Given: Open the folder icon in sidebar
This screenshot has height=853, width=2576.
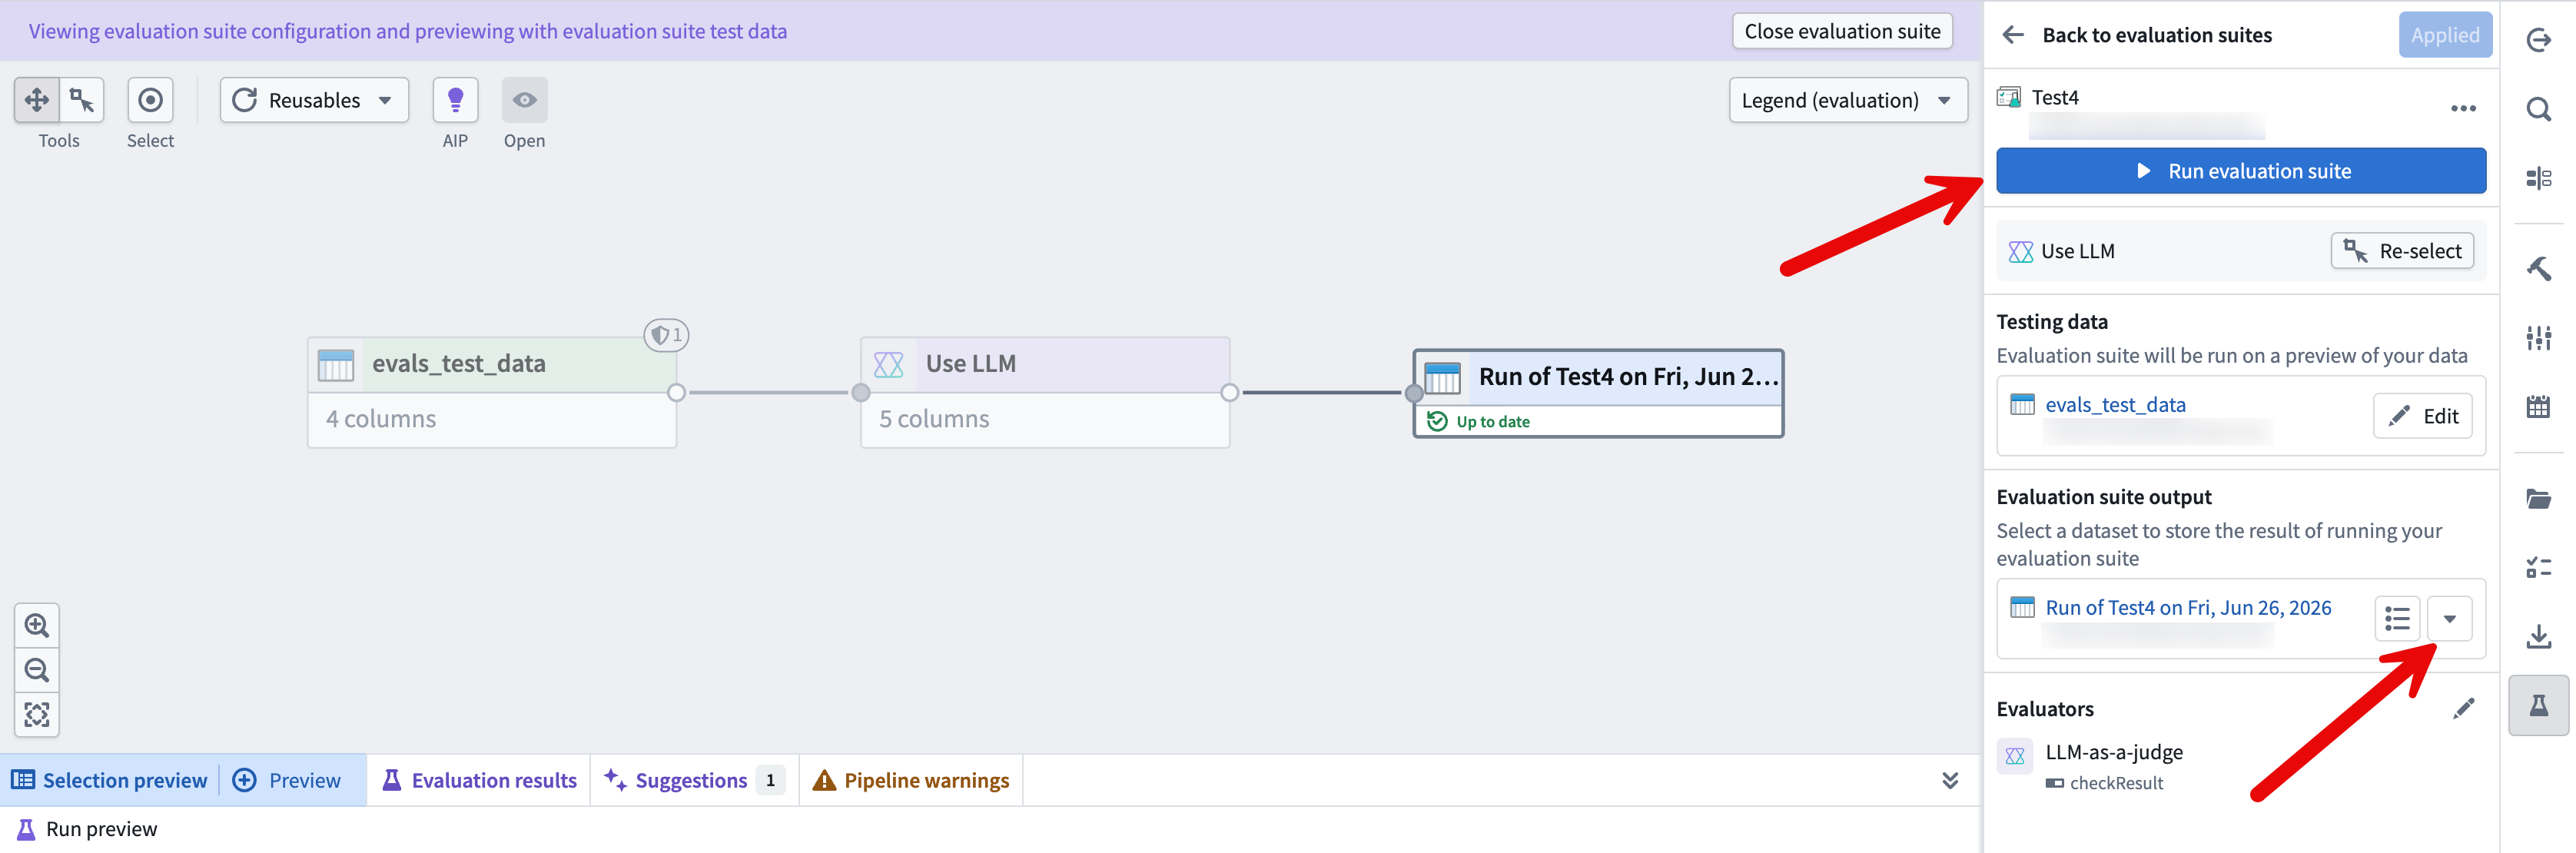Looking at the screenshot, I should coord(2538,498).
